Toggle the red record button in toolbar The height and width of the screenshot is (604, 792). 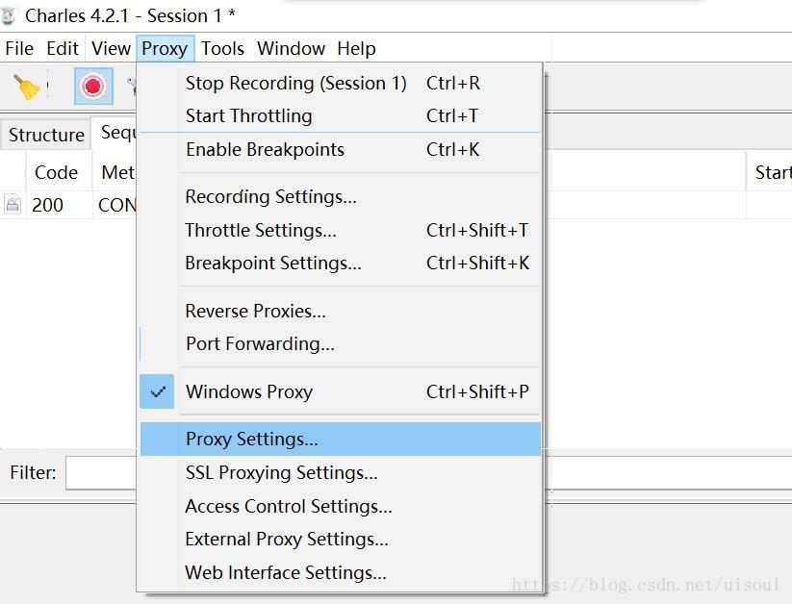click(93, 86)
